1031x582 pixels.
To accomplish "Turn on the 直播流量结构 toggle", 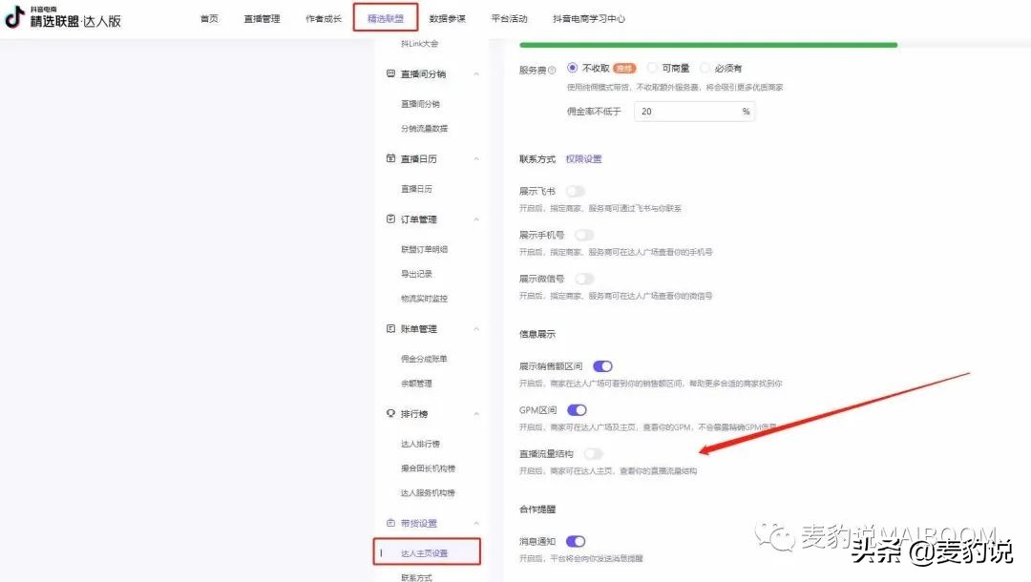I will (593, 453).
